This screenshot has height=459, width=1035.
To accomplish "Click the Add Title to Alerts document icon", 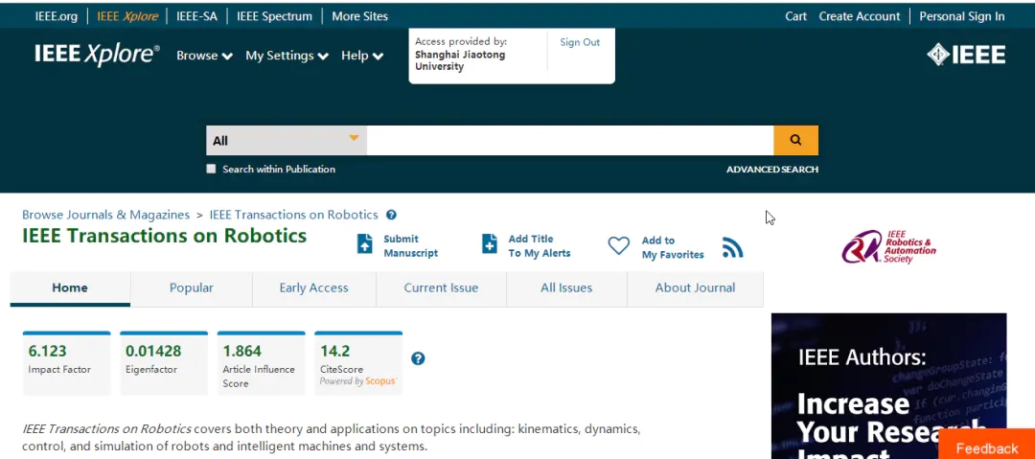I will tap(489, 243).
